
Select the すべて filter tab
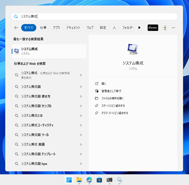29,28
